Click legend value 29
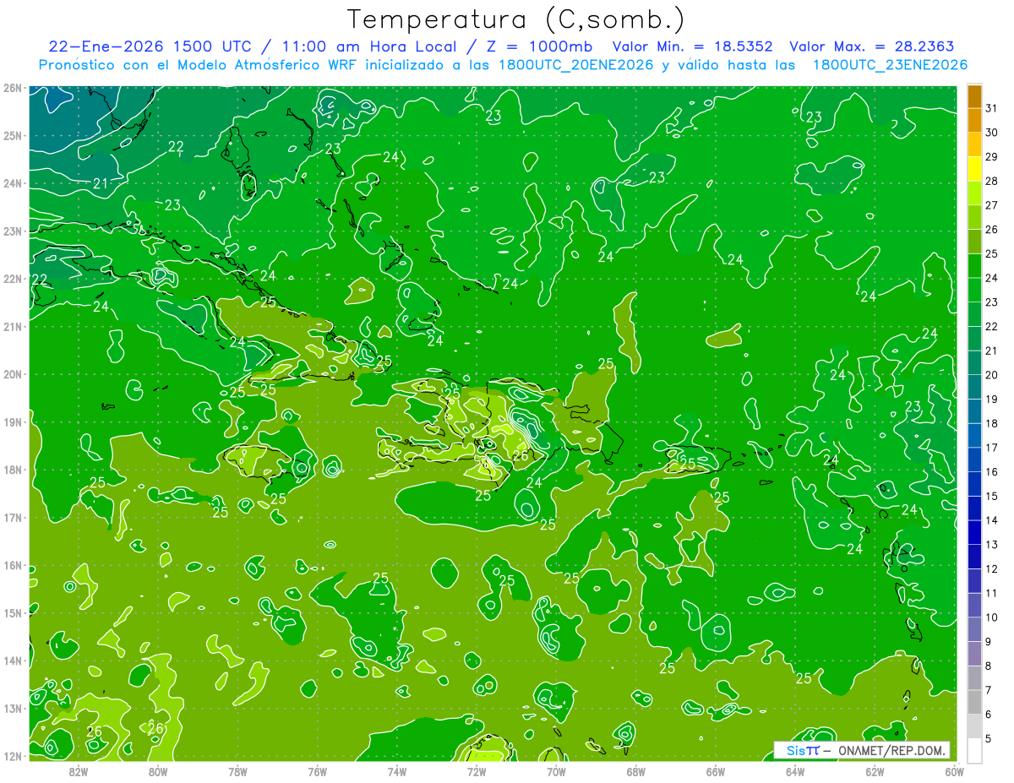This screenshot has width=1014, height=783. pyautogui.click(x=992, y=156)
